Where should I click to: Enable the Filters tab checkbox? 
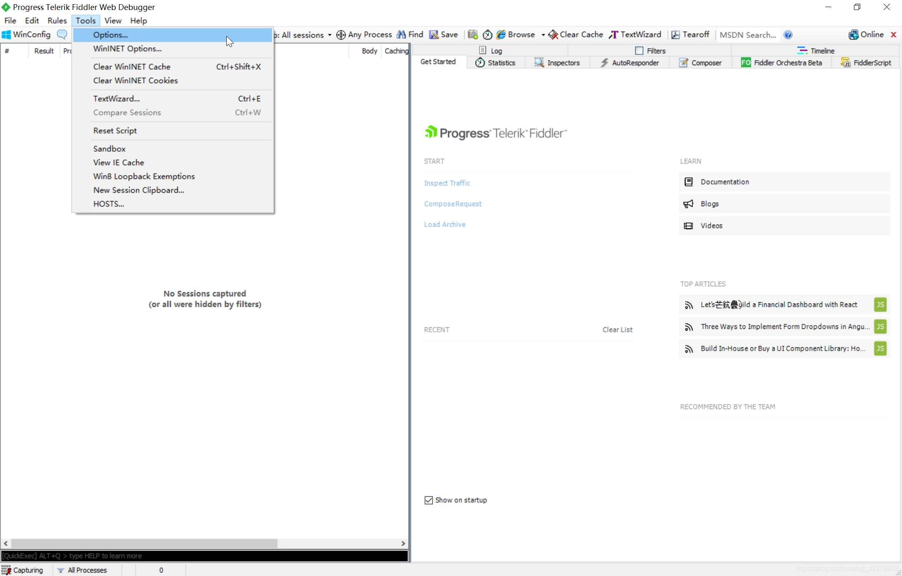point(639,51)
